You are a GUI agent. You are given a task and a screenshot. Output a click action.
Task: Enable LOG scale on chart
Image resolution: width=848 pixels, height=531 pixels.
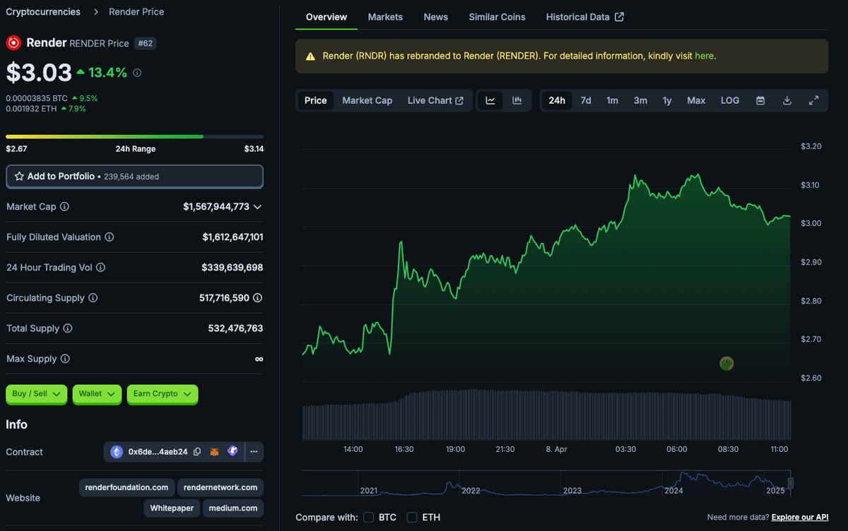click(x=730, y=100)
